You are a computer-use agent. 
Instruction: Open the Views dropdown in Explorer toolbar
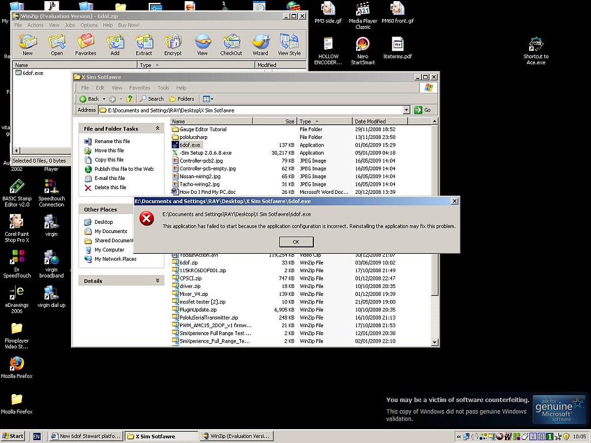coord(208,99)
